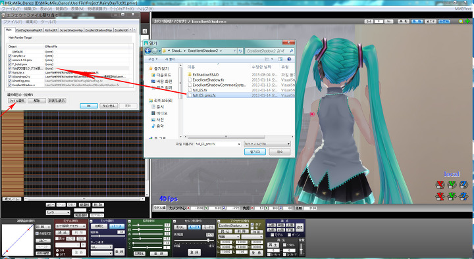Open the file type filter dropdown (*.fx)
This screenshot has width=474, height=259.
coord(267,144)
